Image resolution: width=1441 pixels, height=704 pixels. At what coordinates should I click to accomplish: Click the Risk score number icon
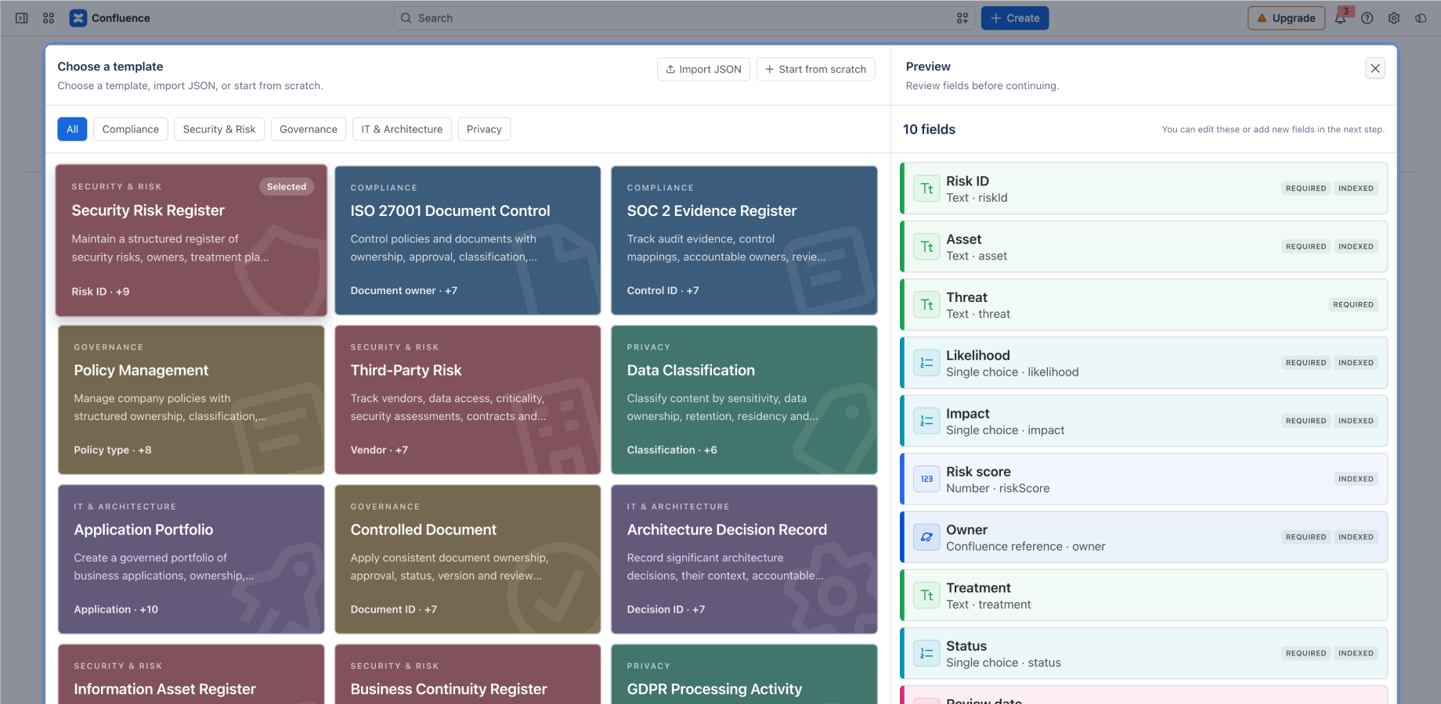[x=926, y=479]
